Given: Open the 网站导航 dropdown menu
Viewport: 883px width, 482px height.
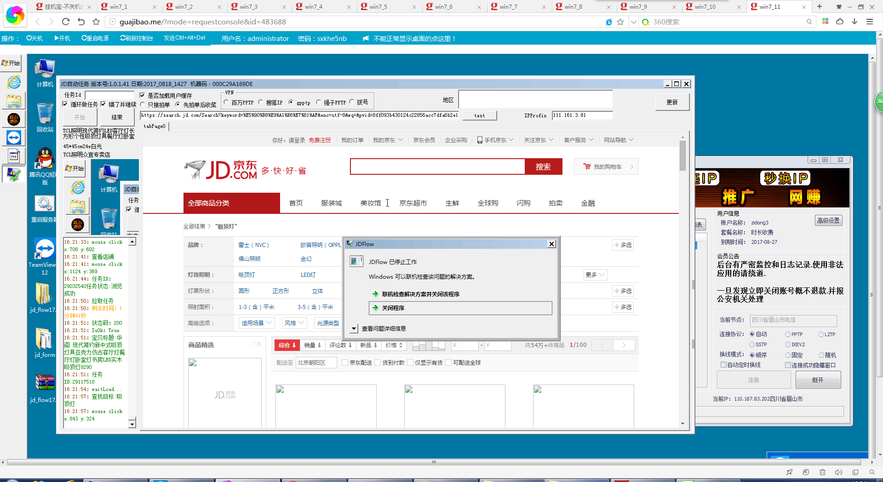Looking at the screenshot, I should pyautogui.click(x=619, y=140).
